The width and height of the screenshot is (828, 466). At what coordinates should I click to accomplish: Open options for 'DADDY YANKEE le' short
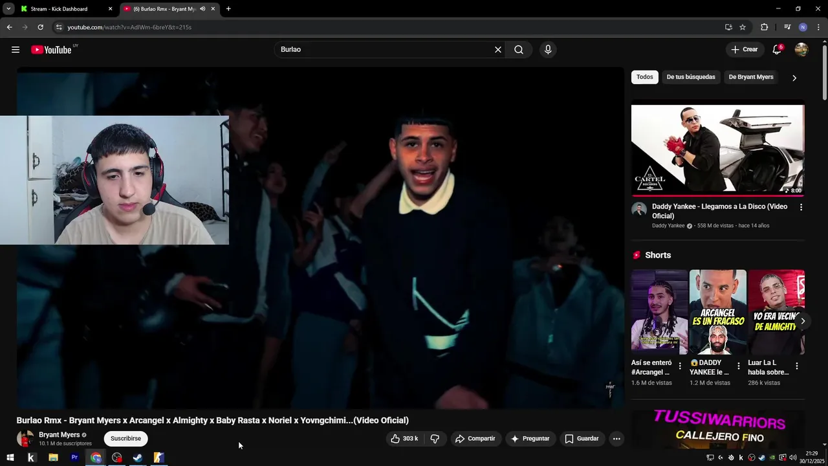point(738,366)
